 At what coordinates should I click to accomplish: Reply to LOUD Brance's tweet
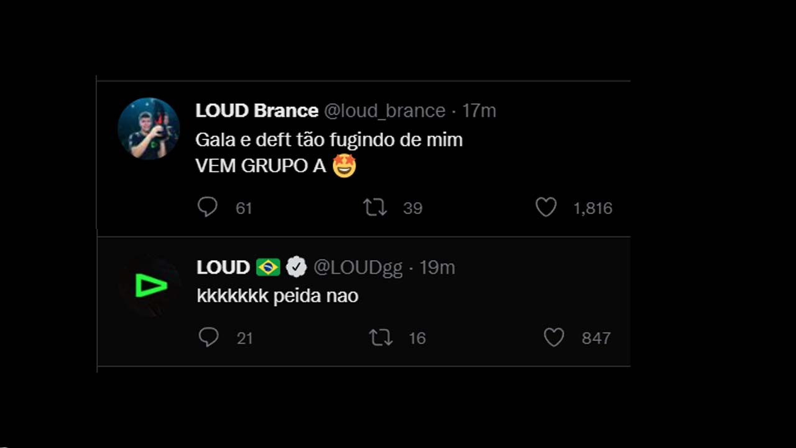207,207
